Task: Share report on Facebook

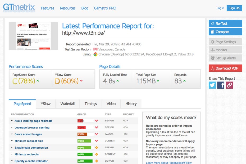Action: click(221, 85)
